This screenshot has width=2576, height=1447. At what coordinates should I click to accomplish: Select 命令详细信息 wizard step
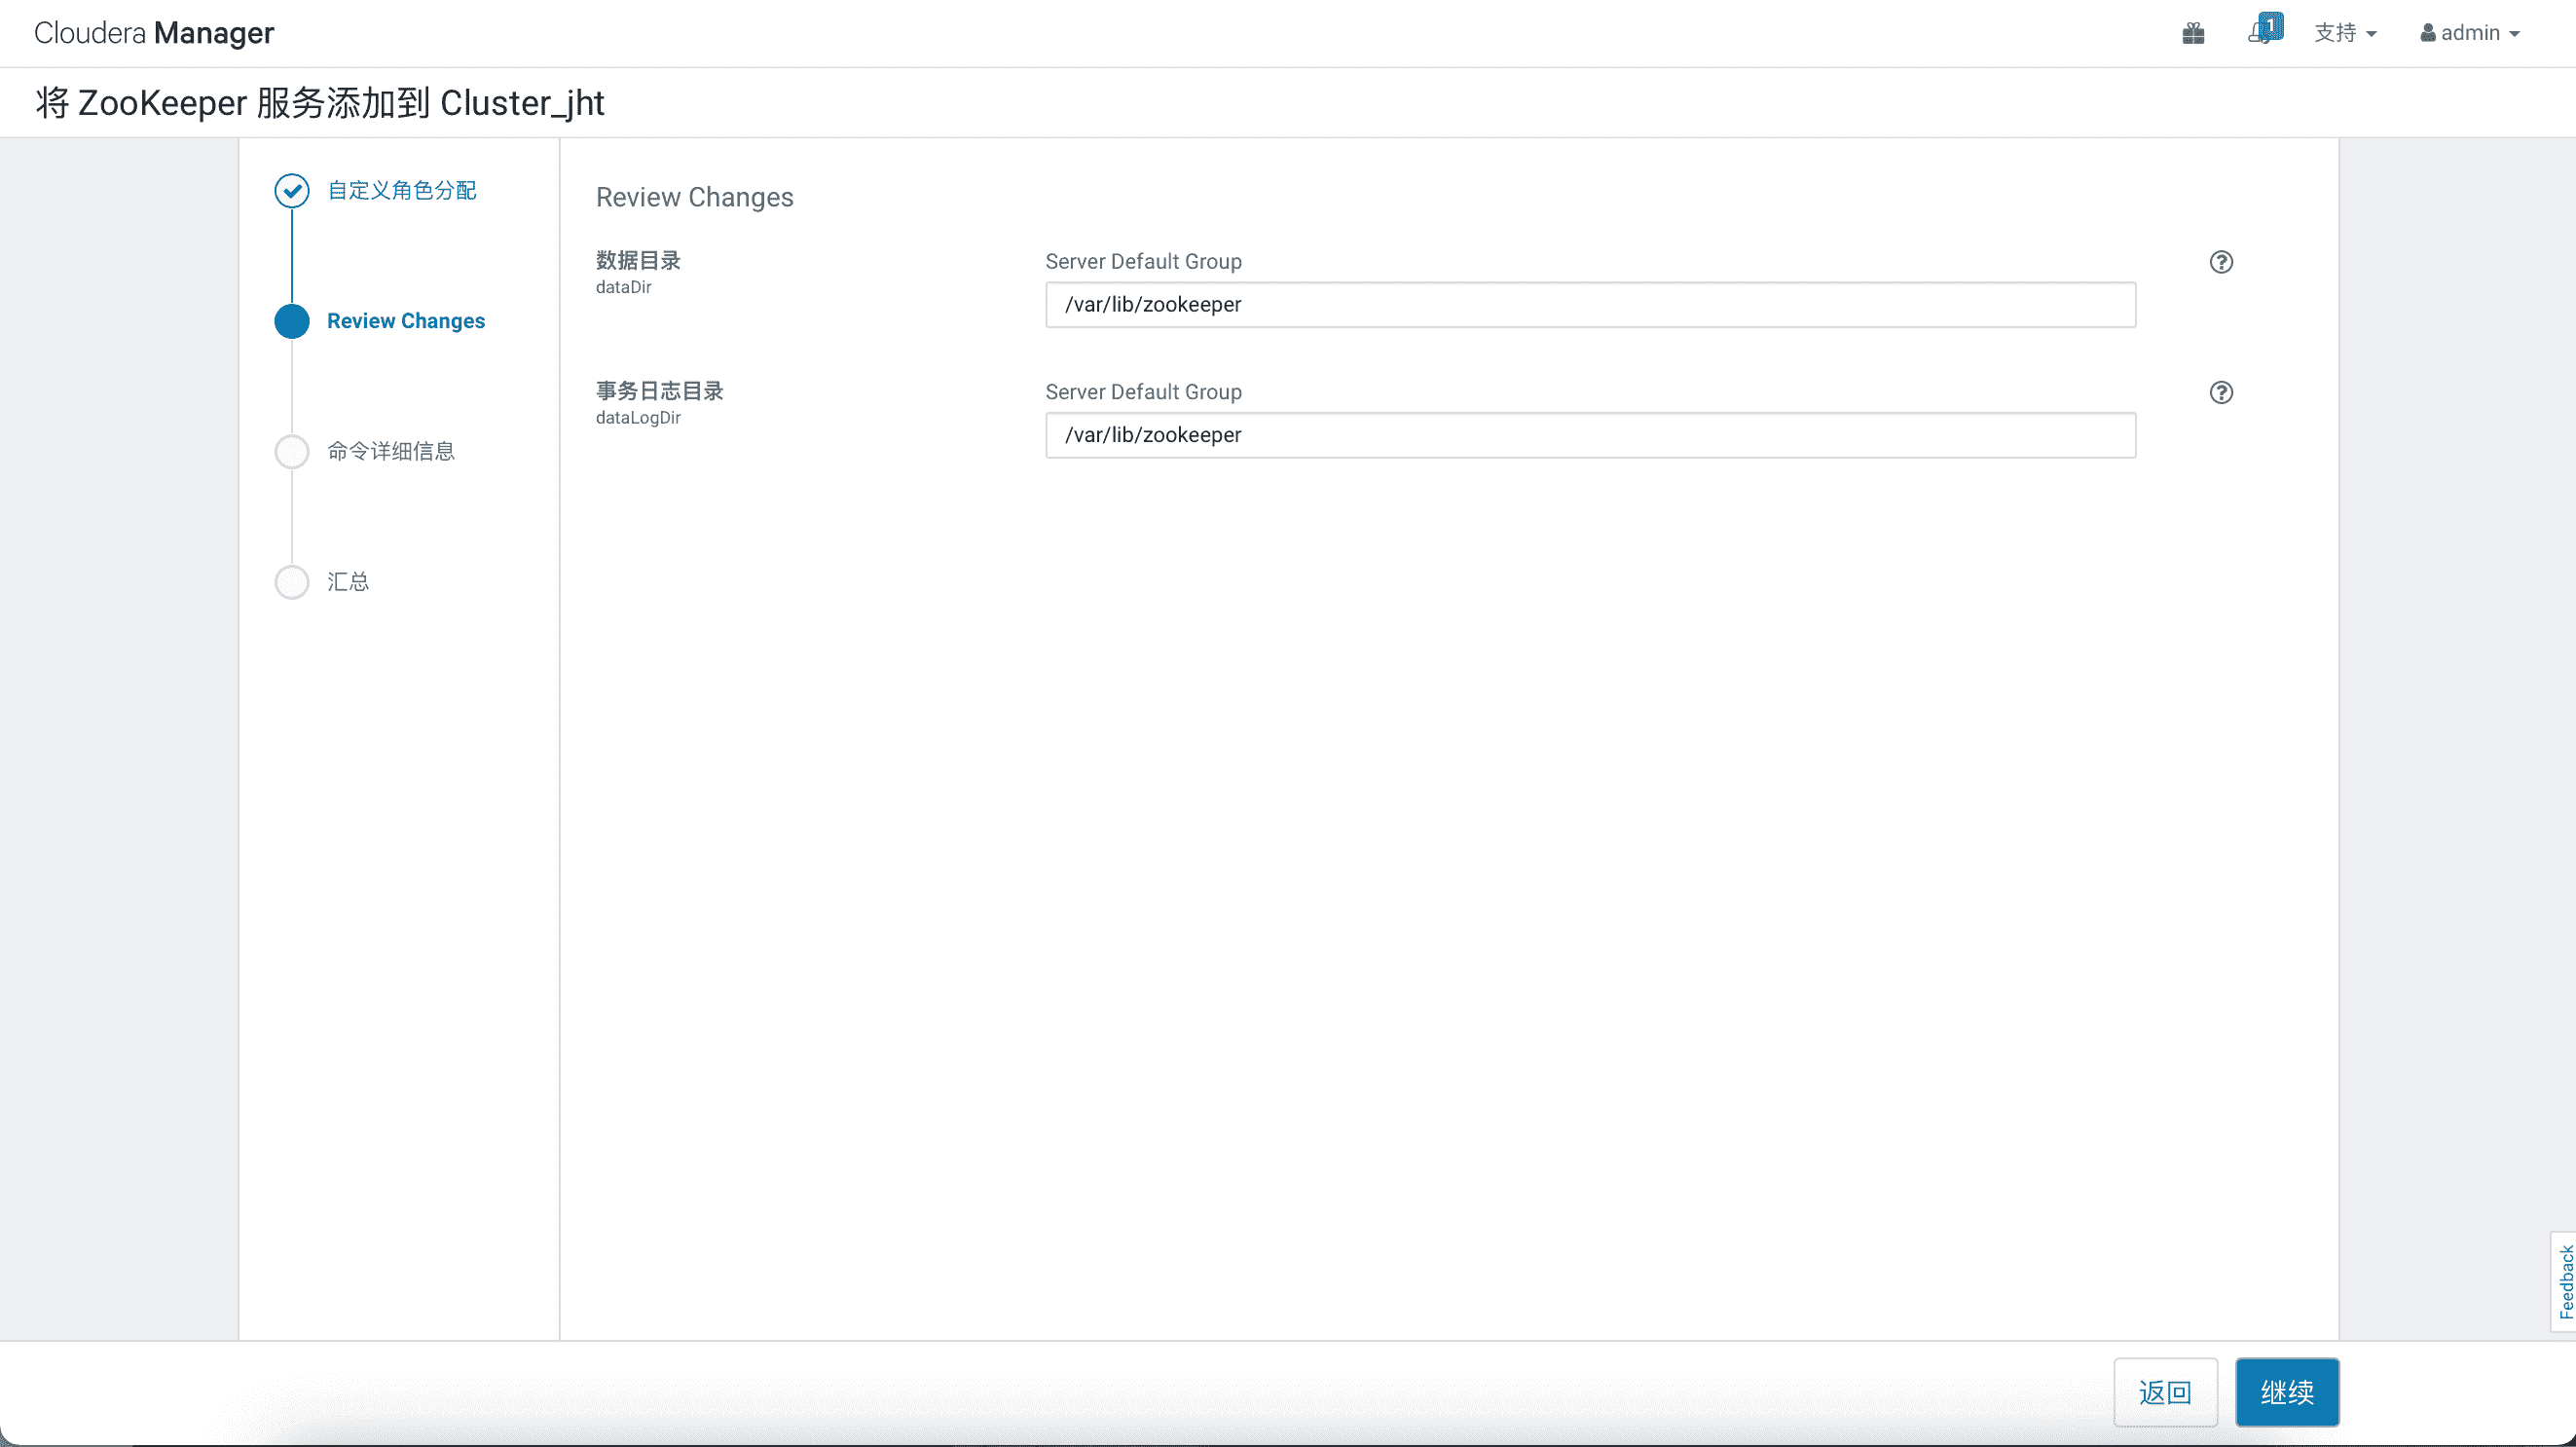click(x=391, y=451)
